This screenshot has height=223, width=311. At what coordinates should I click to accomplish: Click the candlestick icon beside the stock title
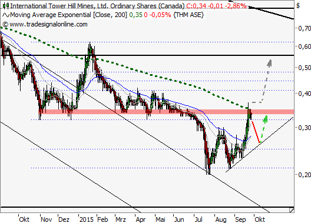click(6, 6)
